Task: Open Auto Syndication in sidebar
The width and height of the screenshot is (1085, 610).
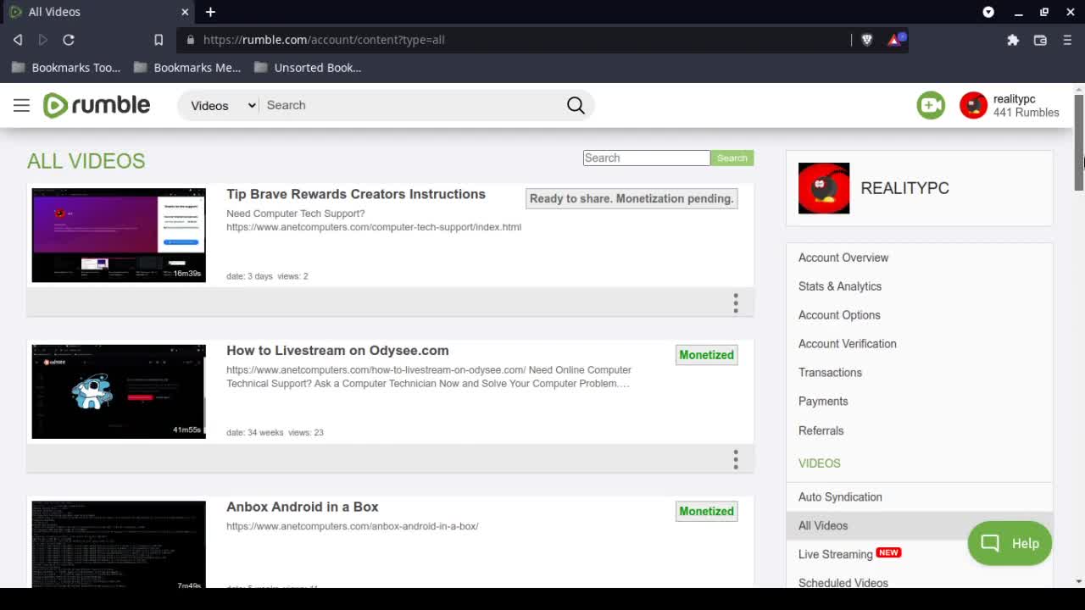Action: (x=840, y=497)
